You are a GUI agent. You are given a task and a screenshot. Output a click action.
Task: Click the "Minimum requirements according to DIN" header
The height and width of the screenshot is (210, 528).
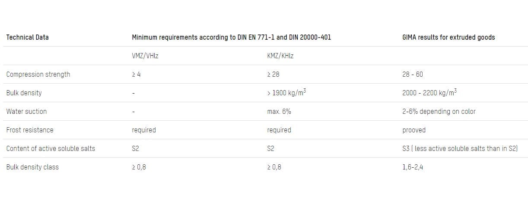click(x=231, y=38)
